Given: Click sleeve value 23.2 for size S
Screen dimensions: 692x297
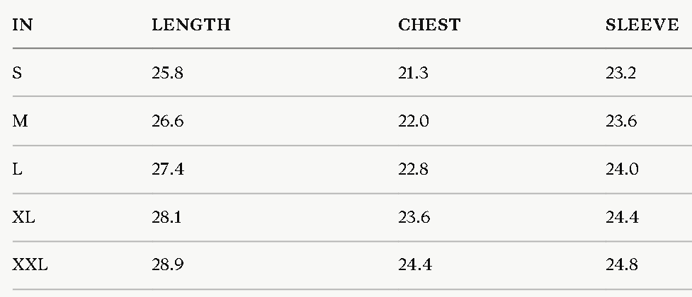Looking at the screenshot, I should tap(621, 73).
